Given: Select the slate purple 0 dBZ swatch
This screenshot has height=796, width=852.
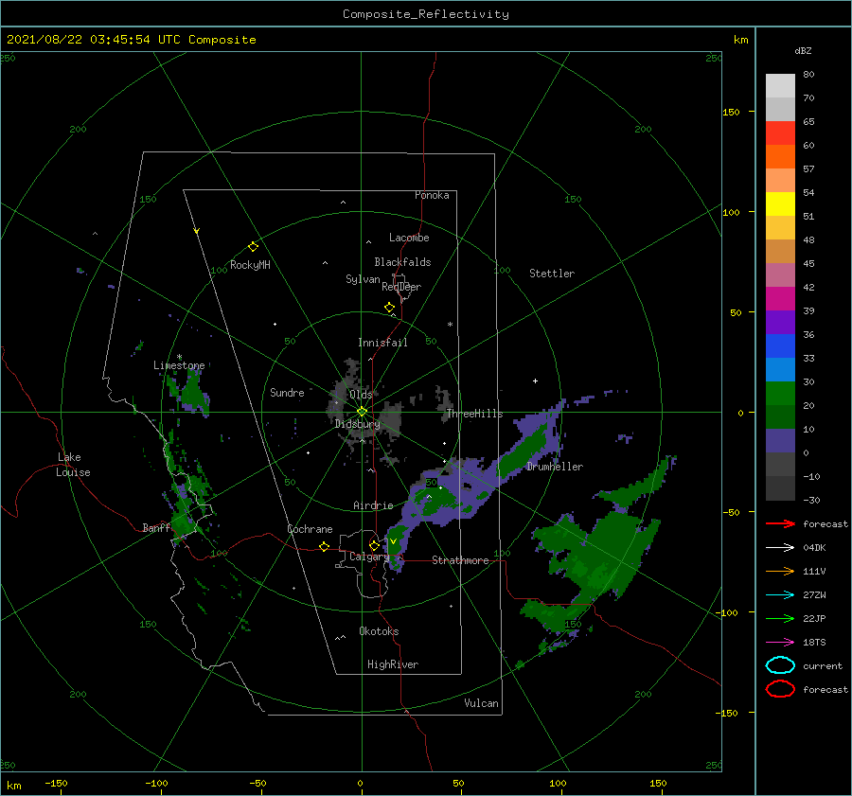Looking at the screenshot, I should click(x=780, y=441).
